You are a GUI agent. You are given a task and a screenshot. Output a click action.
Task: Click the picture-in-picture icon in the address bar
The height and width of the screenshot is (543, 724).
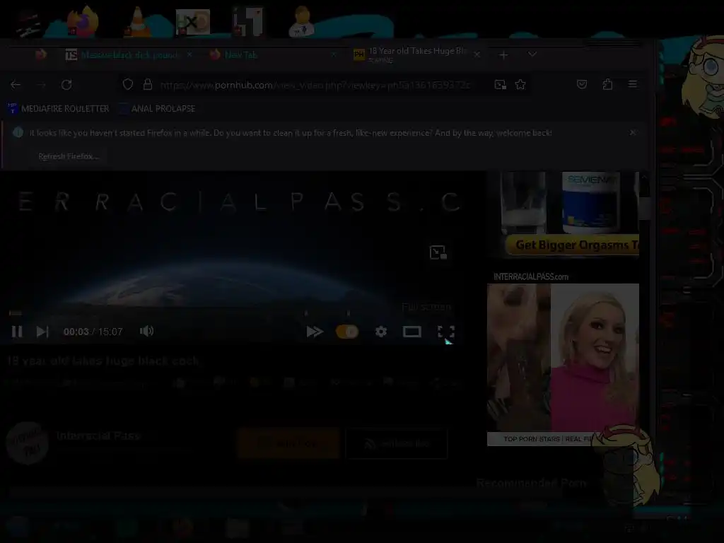point(500,85)
